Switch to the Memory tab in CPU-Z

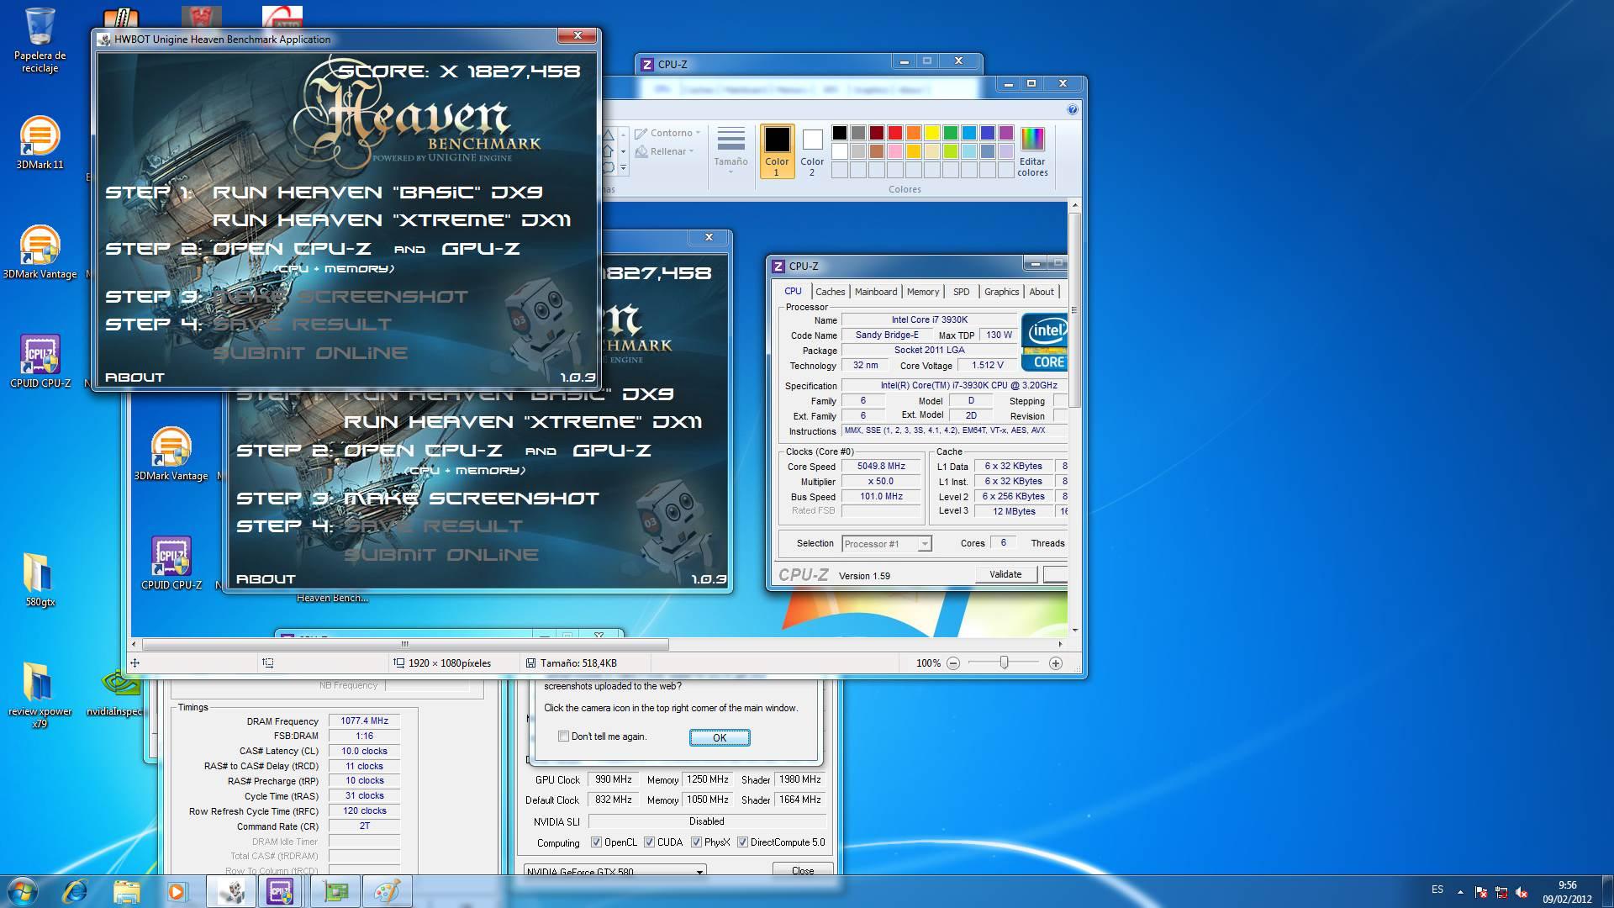923,292
